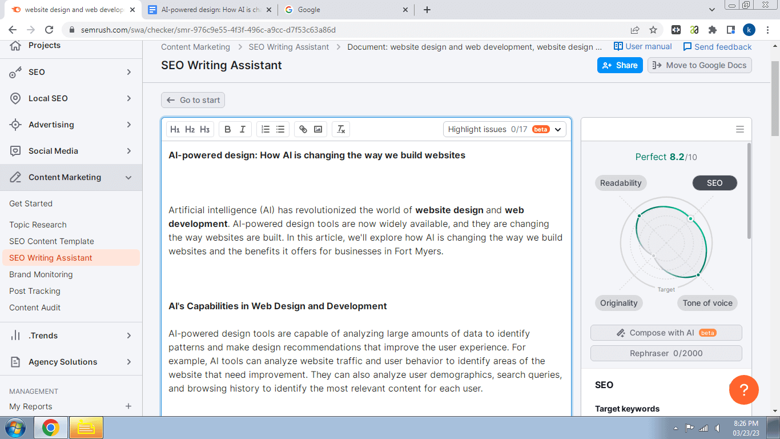
Task: Click Compose with AI button
Action: [666, 333]
